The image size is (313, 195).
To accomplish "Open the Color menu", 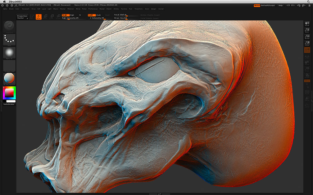I will 17,9.
